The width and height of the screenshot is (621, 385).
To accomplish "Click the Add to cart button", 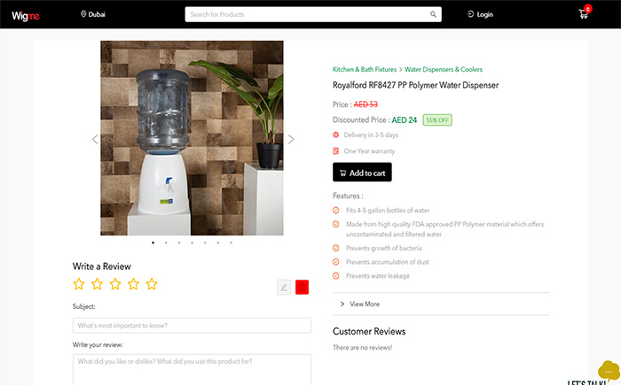I will pyautogui.click(x=362, y=173).
